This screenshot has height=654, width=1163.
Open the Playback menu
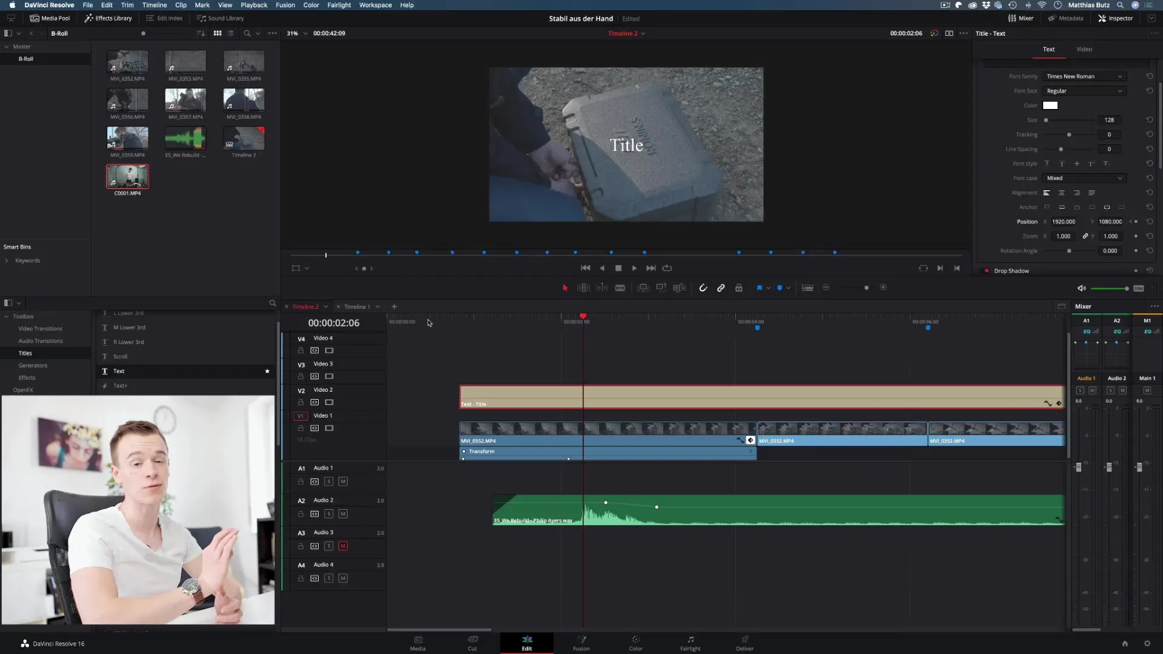tap(254, 5)
